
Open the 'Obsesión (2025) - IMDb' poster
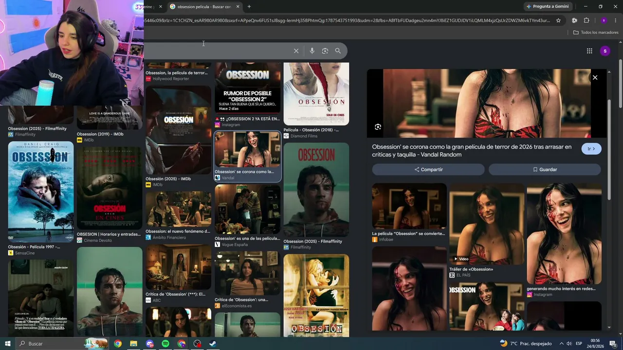[x=179, y=131]
